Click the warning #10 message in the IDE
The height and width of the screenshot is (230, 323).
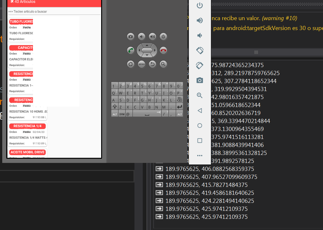click(x=254, y=18)
